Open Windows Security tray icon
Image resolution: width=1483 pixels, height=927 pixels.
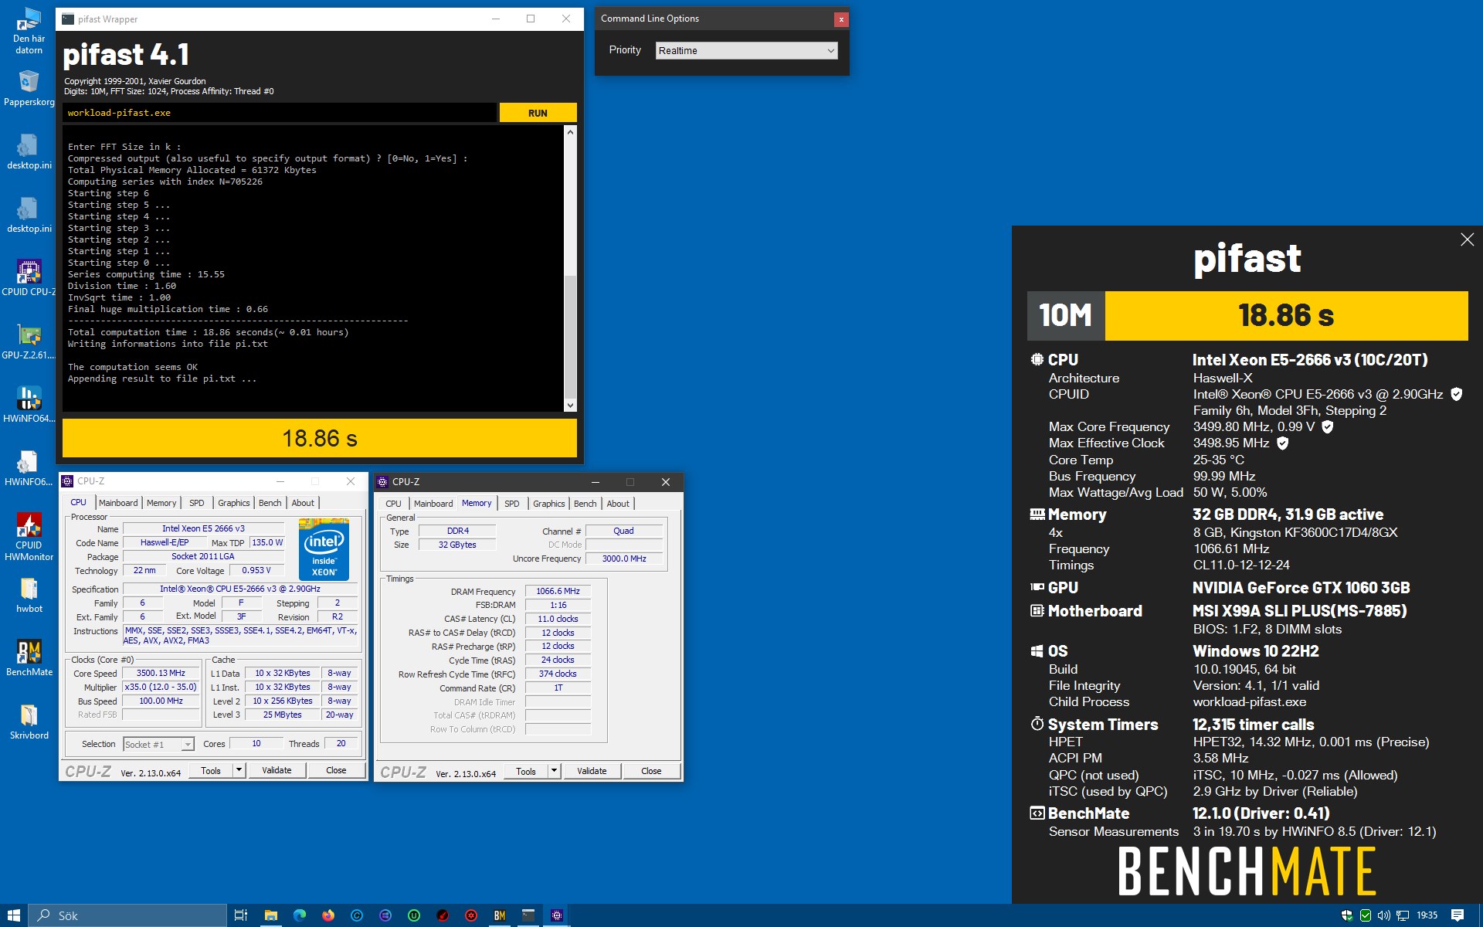[1347, 915]
